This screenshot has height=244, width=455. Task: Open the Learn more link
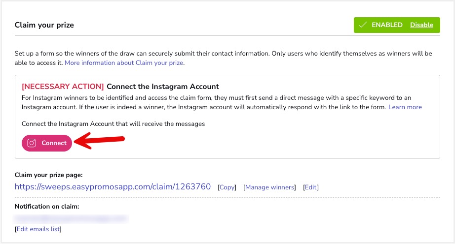[x=405, y=107]
